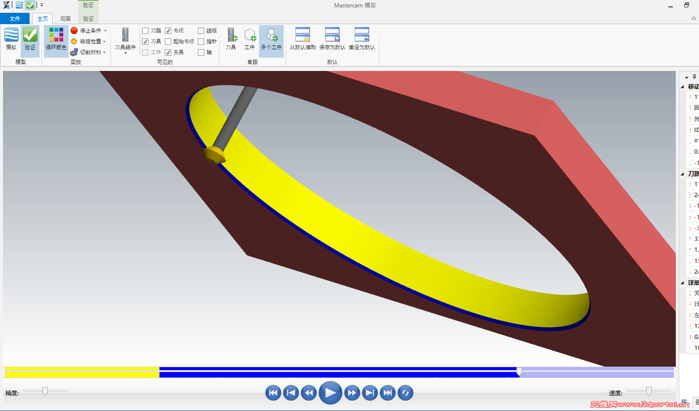Uncheck the 刀具 tool visibility checkbox
The image size is (699, 411).
coord(146,41)
